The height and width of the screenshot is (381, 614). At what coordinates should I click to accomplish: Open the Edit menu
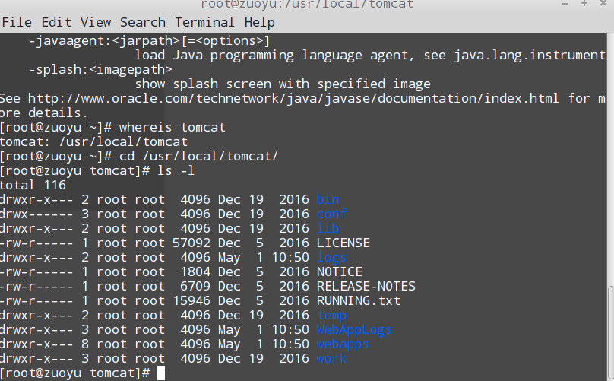point(55,22)
